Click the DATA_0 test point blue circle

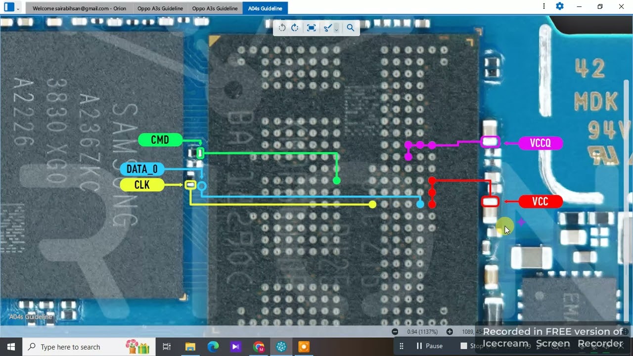coord(201,186)
